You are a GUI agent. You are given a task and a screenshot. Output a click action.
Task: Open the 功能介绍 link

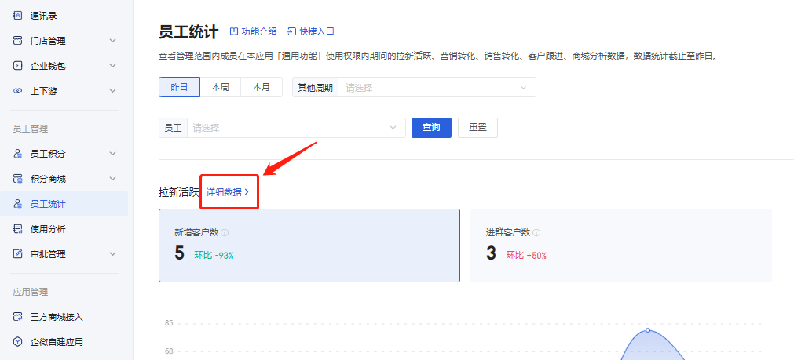(x=253, y=31)
